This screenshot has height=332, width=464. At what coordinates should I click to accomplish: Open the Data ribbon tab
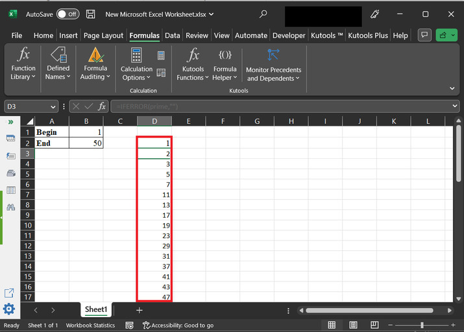click(172, 36)
